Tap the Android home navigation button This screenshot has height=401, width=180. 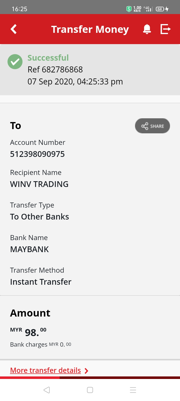[x=90, y=390]
